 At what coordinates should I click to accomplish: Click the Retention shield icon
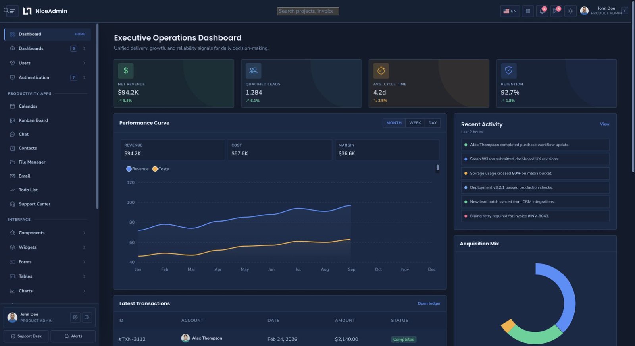[x=508, y=71]
